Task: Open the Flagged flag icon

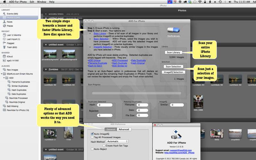Action: click(4, 43)
